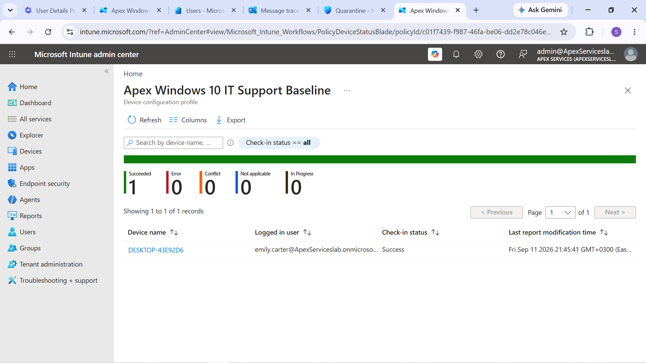Click the site information icon in address bar

pyautogui.click(x=70, y=32)
